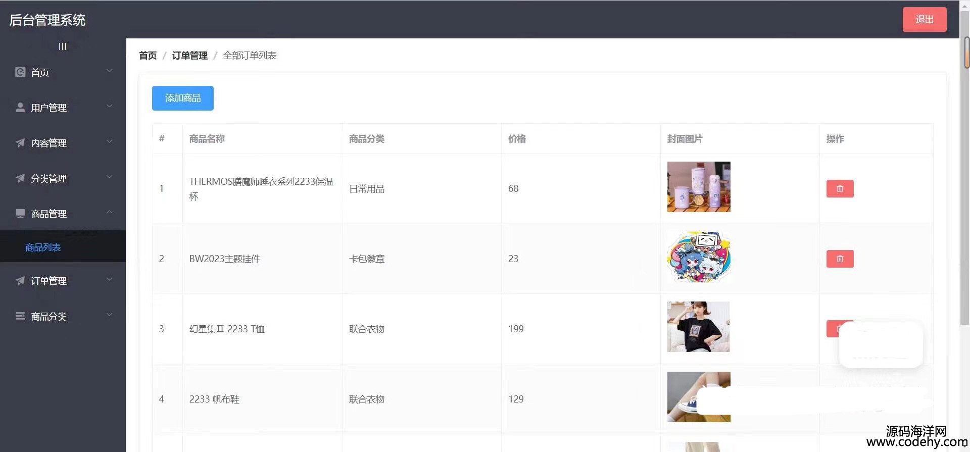
Task: Click the price 23 cell
Action: 513,259
